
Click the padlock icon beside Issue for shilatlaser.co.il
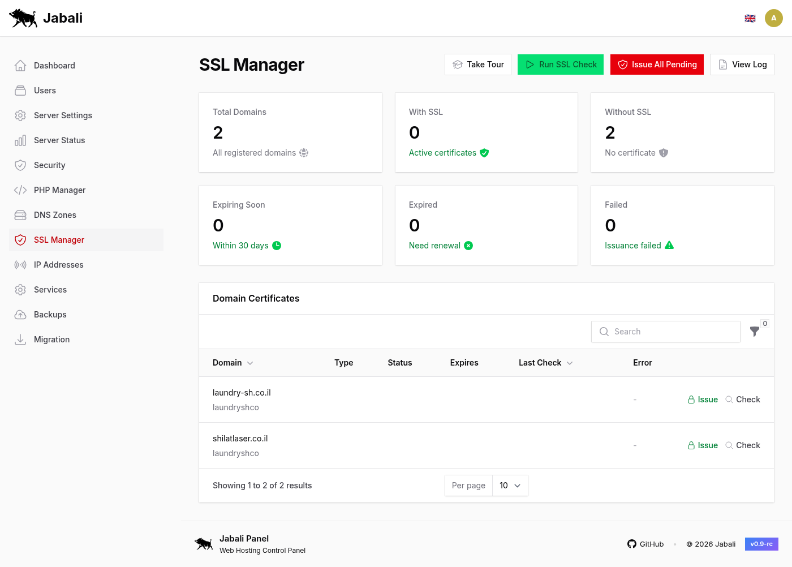pos(690,445)
